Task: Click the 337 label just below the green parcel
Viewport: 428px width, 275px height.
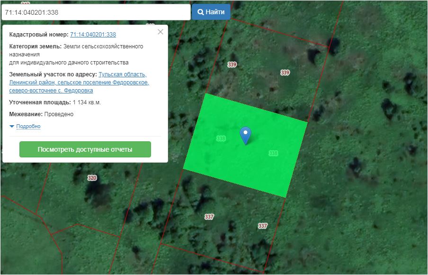Action: click(209, 217)
